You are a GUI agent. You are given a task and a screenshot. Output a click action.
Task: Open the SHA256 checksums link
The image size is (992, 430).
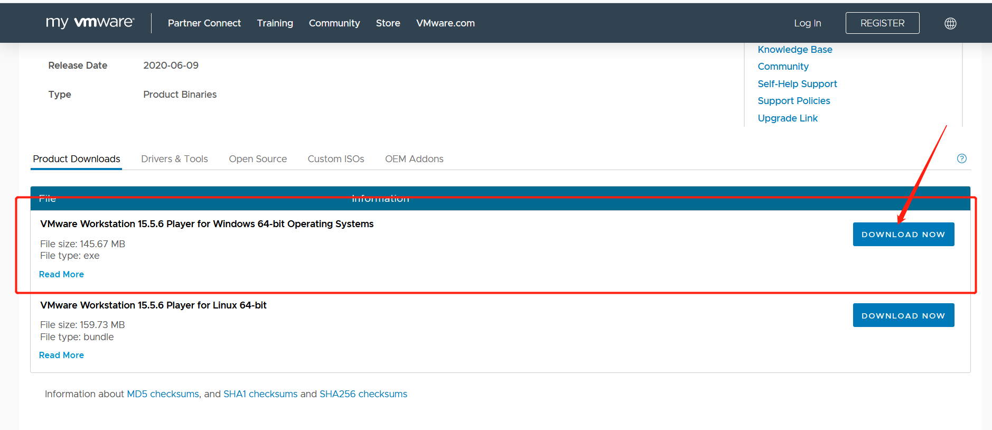(363, 394)
